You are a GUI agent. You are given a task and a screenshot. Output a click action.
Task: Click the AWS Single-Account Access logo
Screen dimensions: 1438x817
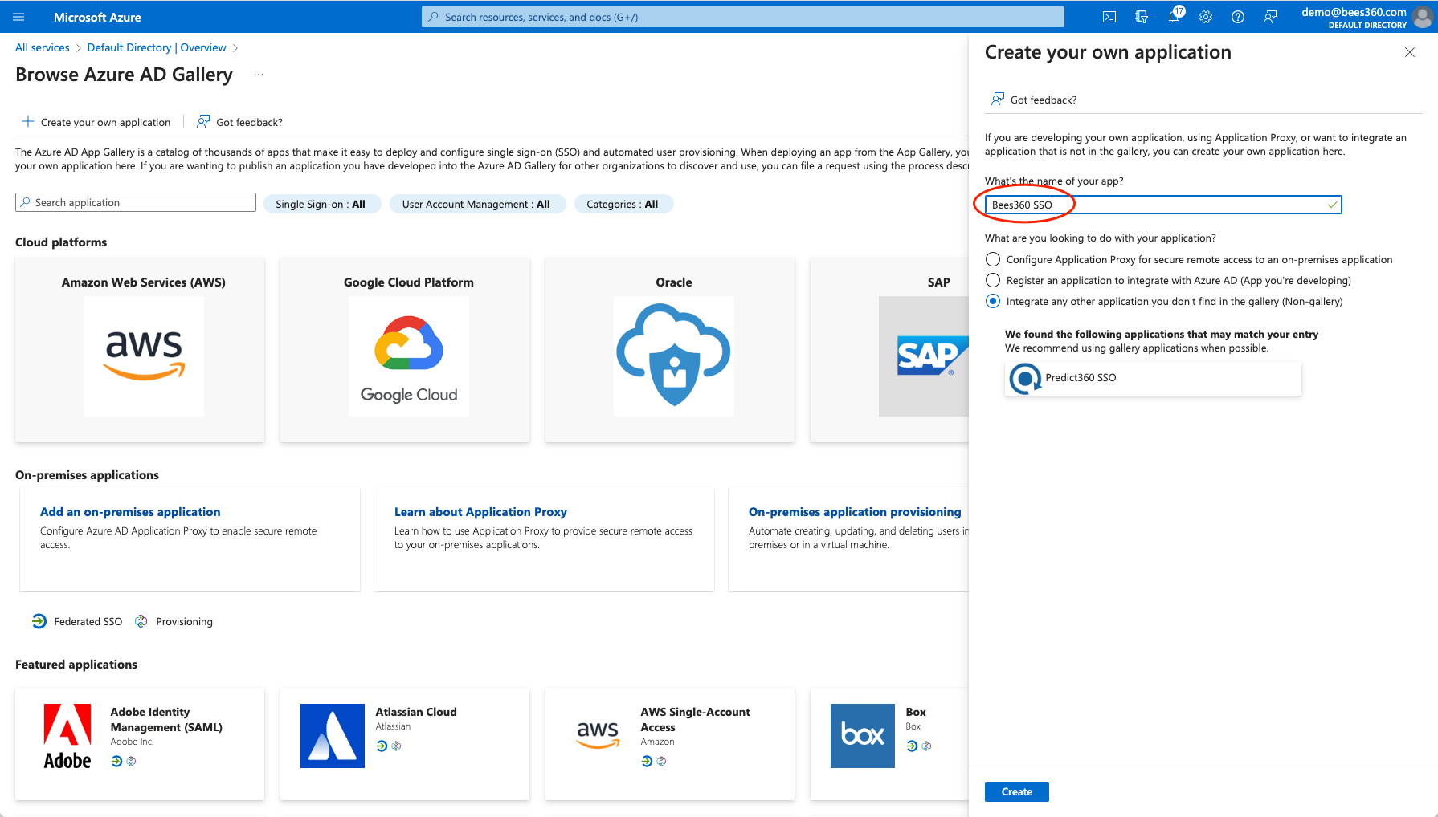click(x=598, y=734)
